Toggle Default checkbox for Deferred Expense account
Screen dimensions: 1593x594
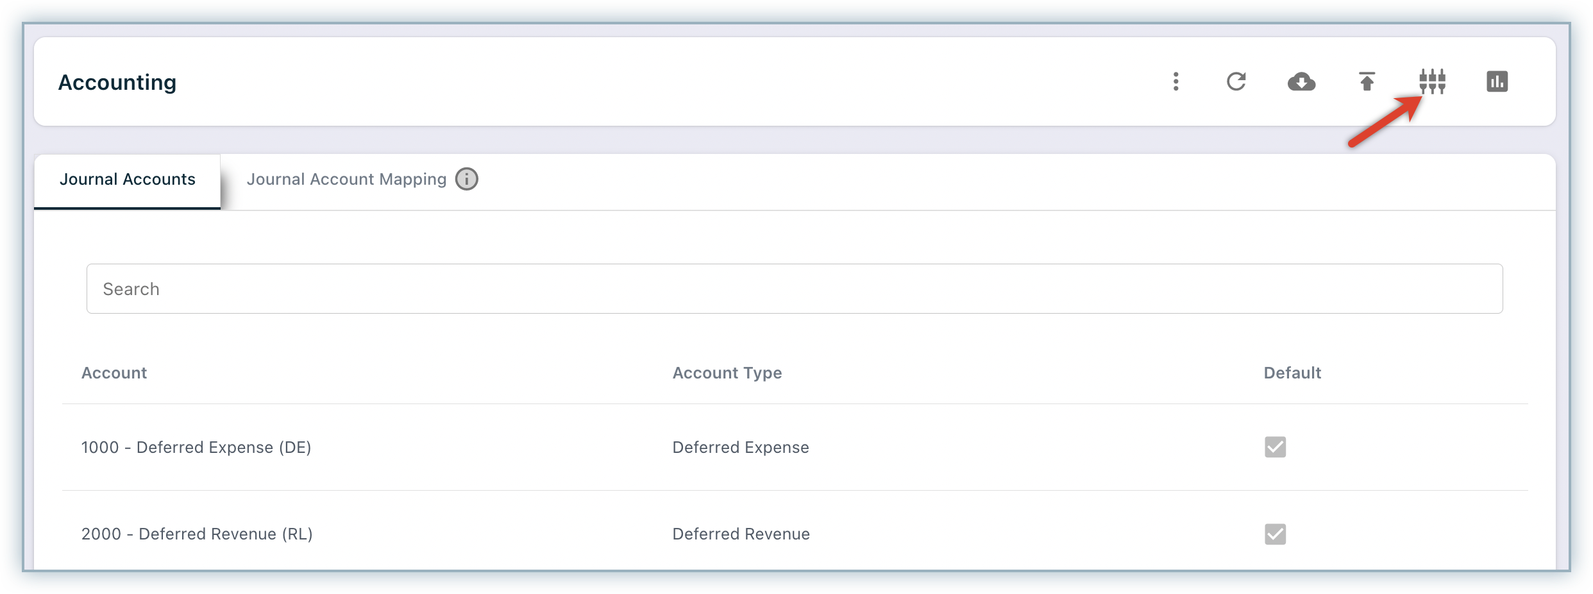tap(1275, 447)
